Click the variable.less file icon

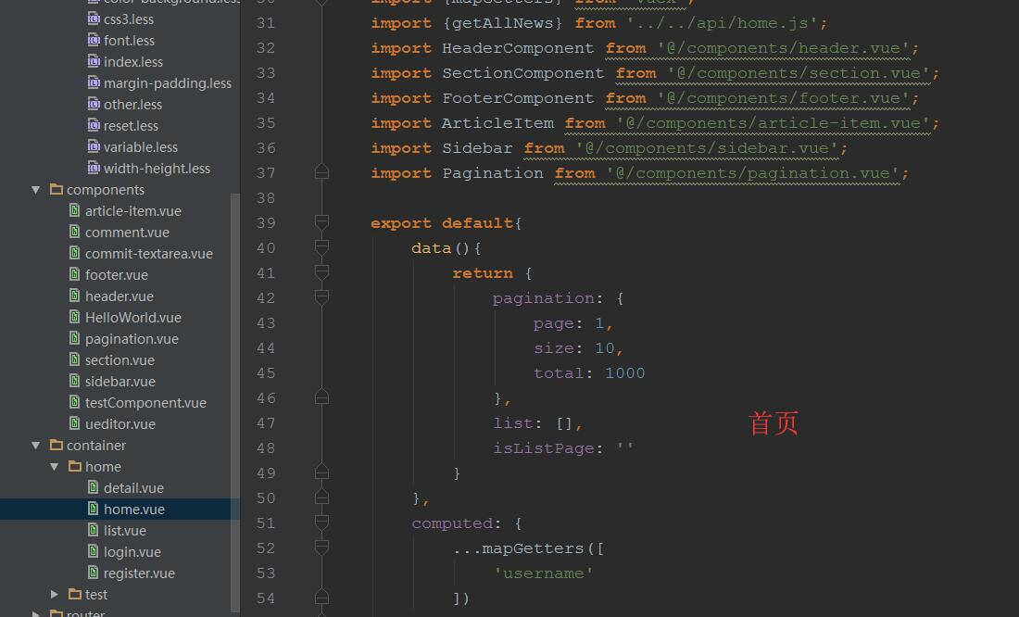[x=94, y=146]
